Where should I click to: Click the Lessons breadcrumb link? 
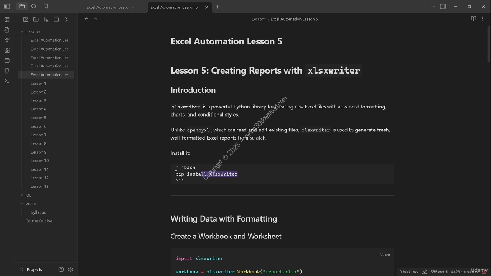[259, 19]
